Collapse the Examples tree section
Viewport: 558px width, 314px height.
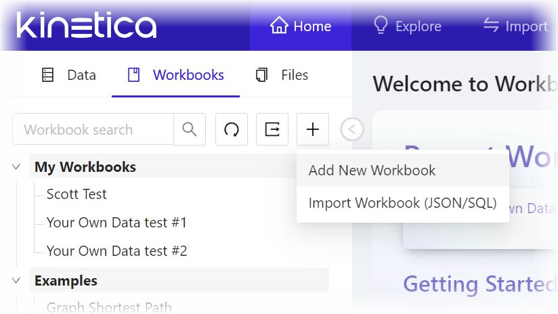pos(16,281)
